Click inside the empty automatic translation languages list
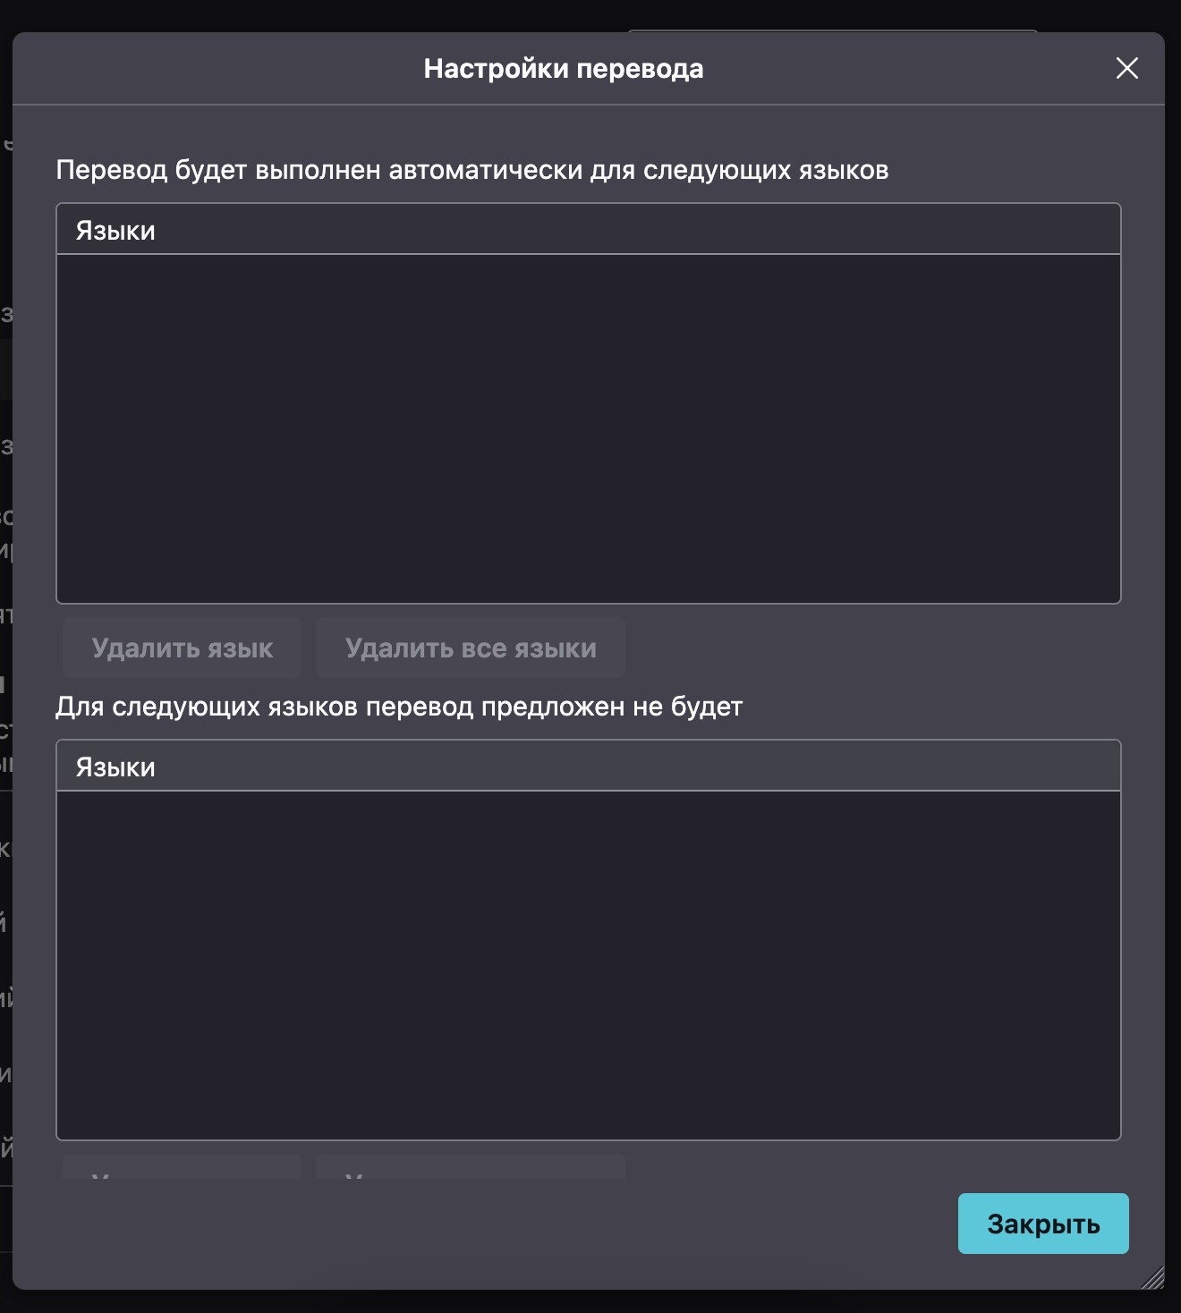 click(x=588, y=428)
